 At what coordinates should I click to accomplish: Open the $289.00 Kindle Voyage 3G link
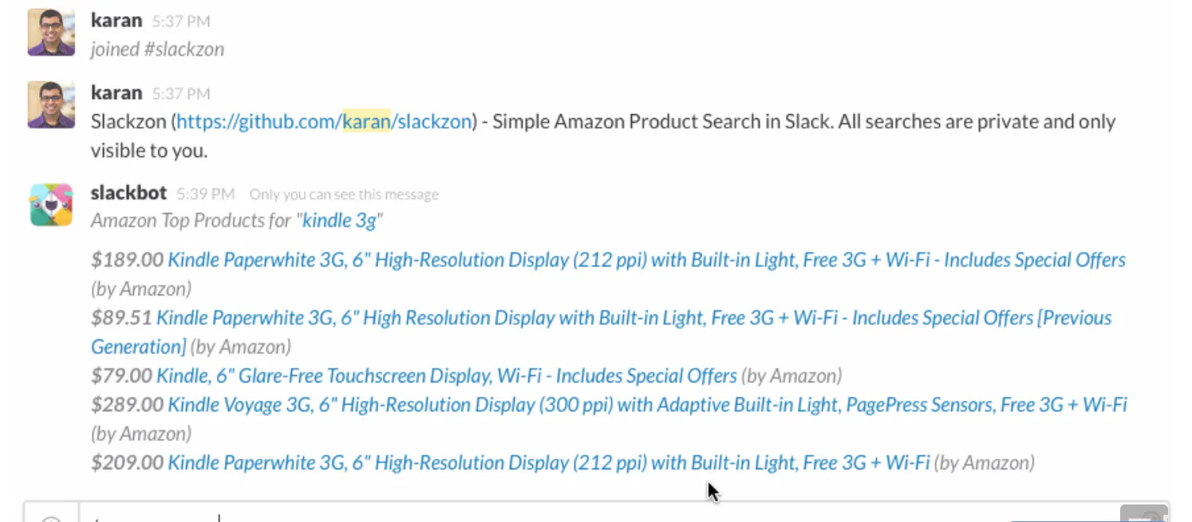pos(647,405)
